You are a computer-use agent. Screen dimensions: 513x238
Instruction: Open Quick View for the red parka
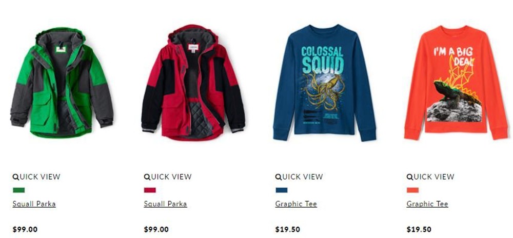click(x=168, y=177)
